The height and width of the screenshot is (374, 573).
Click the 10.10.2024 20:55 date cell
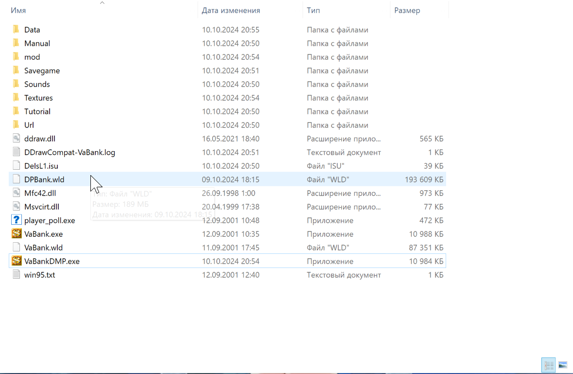coord(230,30)
